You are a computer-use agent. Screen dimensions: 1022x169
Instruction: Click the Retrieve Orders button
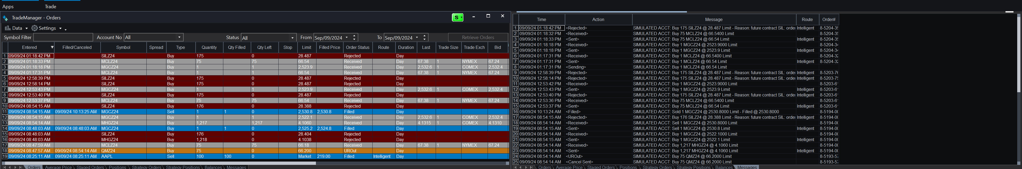pos(478,37)
